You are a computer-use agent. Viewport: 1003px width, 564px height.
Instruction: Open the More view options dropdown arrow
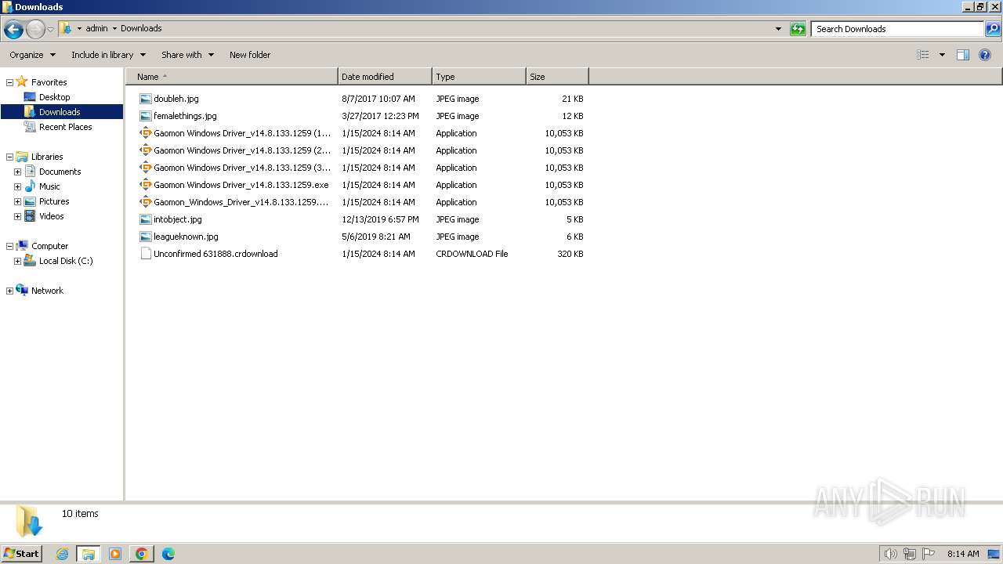point(942,55)
